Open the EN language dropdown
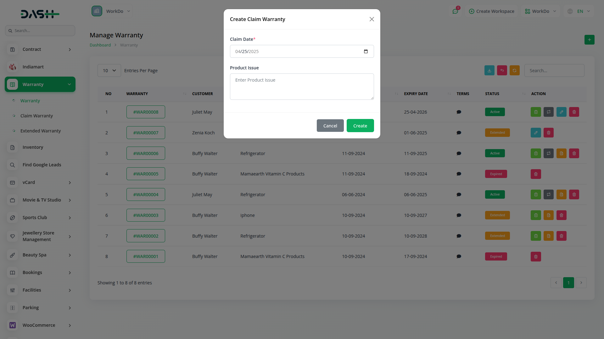 (x=579, y=11)
